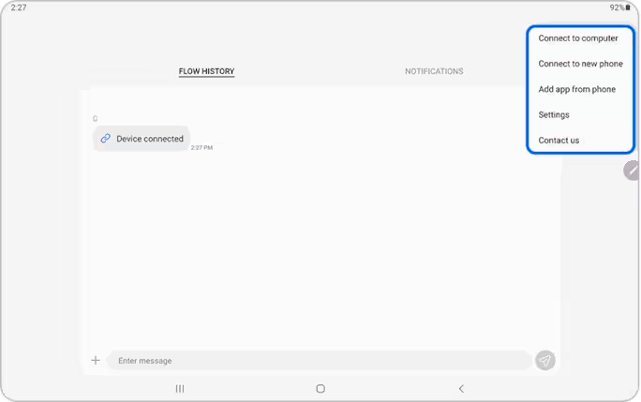Tap the status bar clock
The image size is (641, 402).
19,7
